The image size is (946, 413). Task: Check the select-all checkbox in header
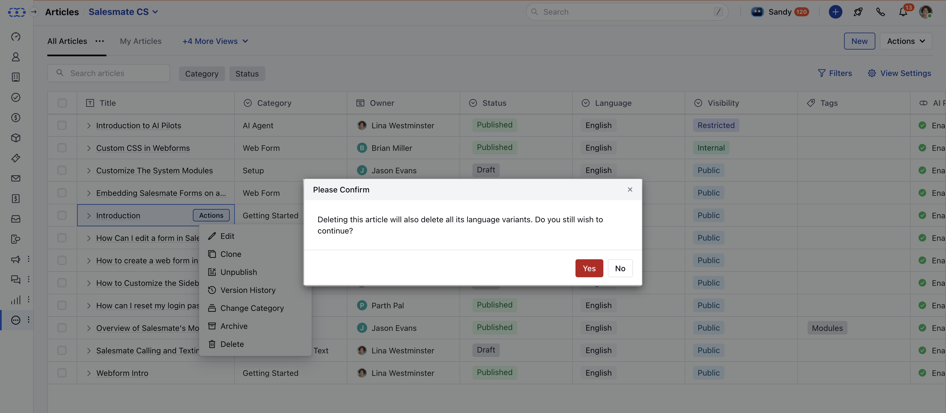[62, 103]
